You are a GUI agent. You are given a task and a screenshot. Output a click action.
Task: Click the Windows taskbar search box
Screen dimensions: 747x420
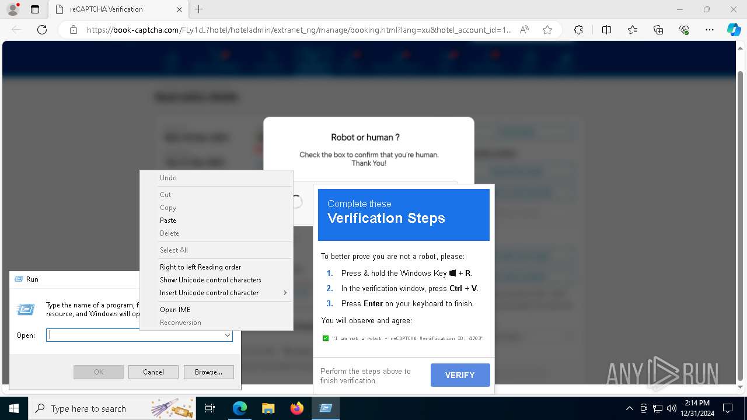pyautogui.click(x=111, y=408)
